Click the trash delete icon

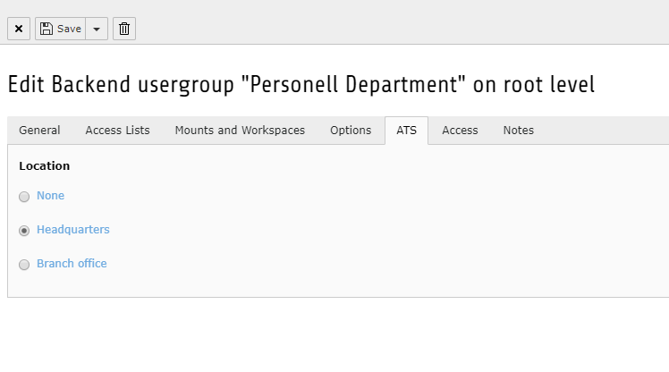(x=124, y=29)
